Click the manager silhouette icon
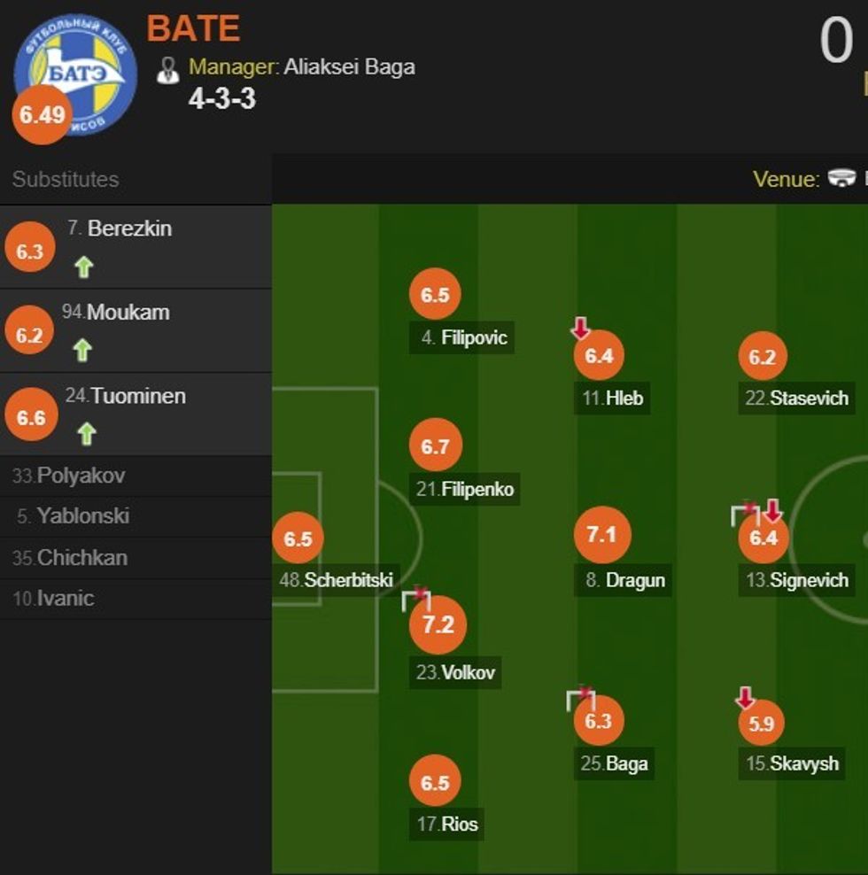This screenshot has height=875, width=868. (167, 70)
